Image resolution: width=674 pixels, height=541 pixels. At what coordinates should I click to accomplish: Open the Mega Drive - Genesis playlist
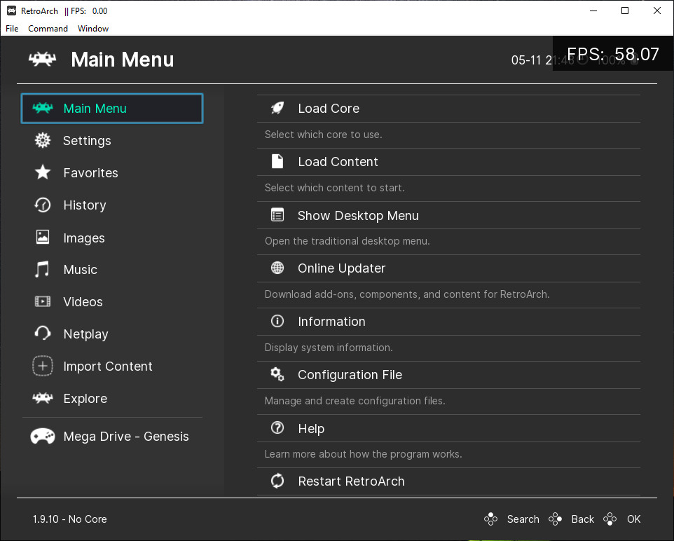[x=112, y=437]
